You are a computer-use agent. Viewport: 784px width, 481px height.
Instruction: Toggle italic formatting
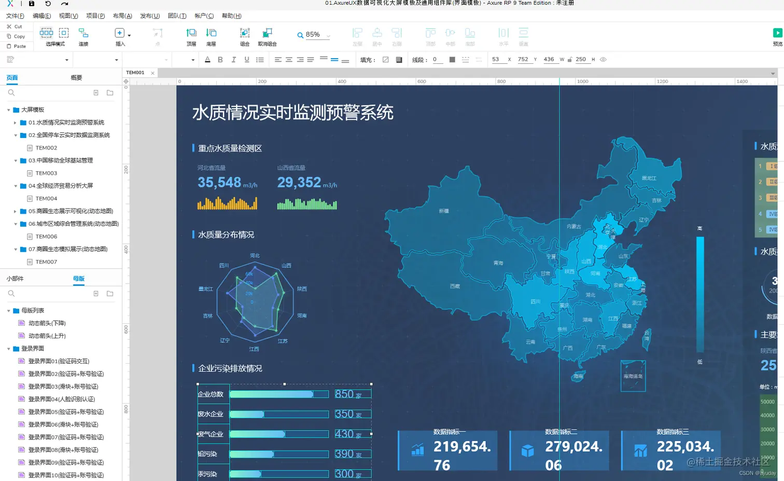233,60
